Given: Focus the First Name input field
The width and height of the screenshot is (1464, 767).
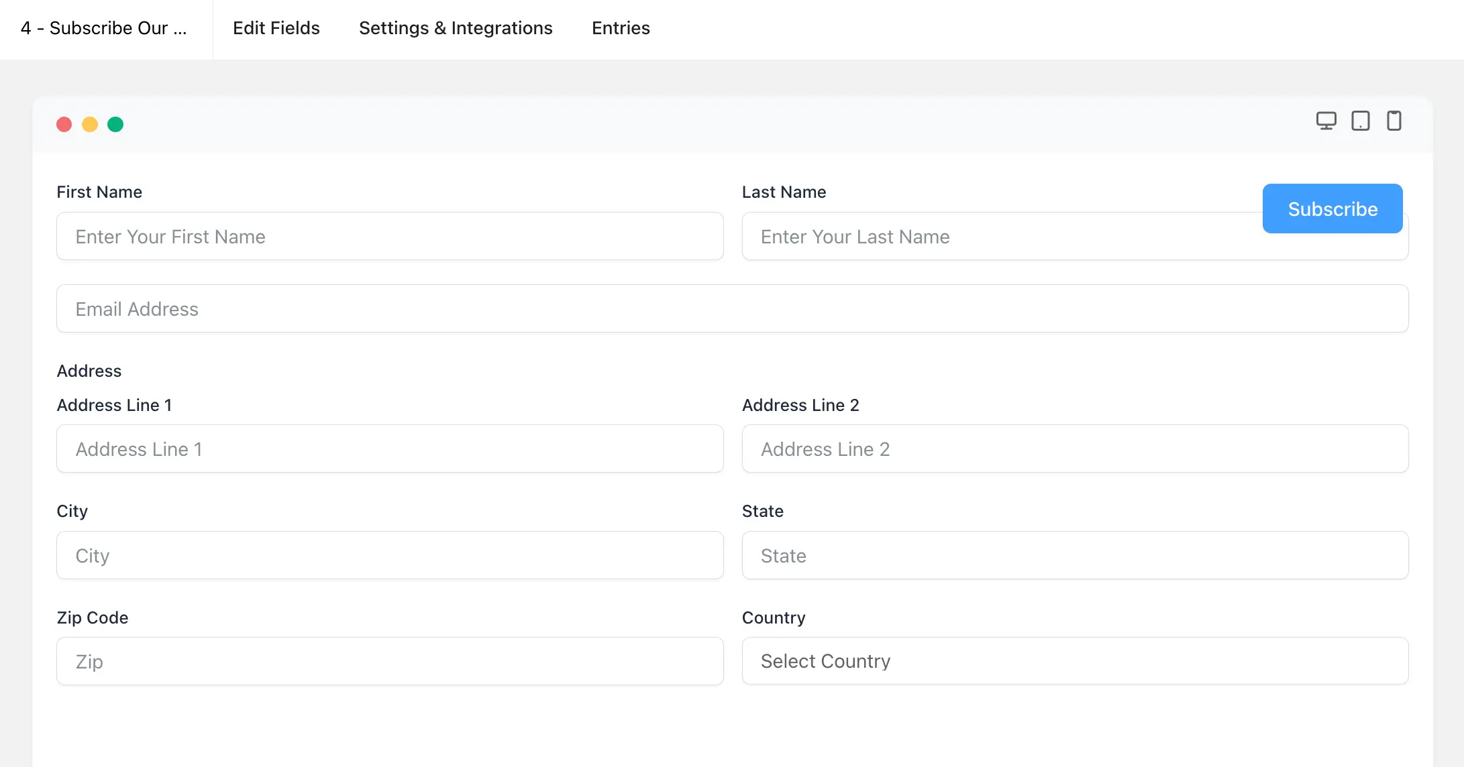Looking at the screenshot, I should tap(390, 236).
